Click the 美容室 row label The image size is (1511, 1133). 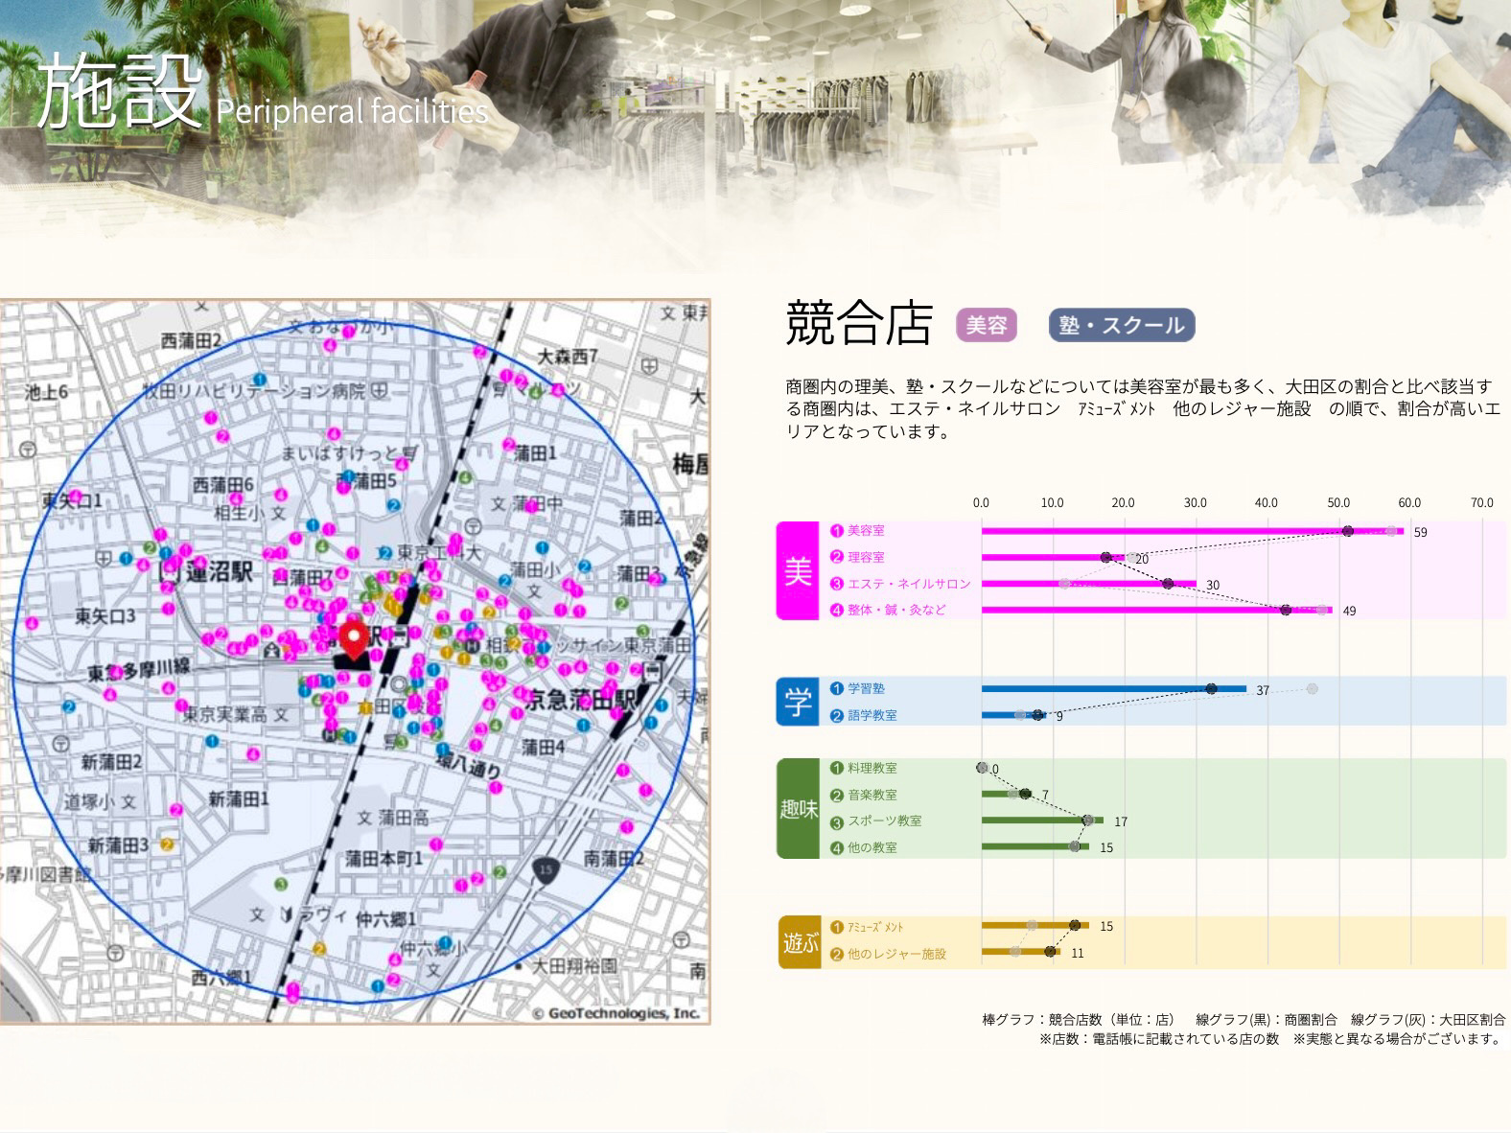coord(866,531)
